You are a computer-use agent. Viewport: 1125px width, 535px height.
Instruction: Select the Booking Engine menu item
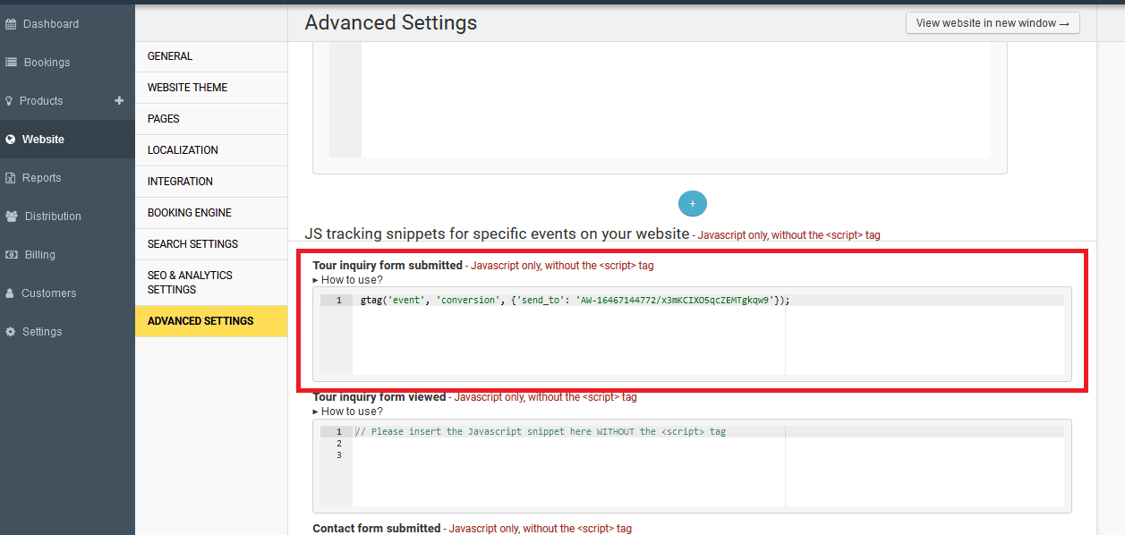tap(189, 213)
